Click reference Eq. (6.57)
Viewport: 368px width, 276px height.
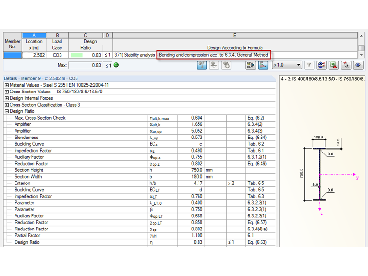pos(257,222)
